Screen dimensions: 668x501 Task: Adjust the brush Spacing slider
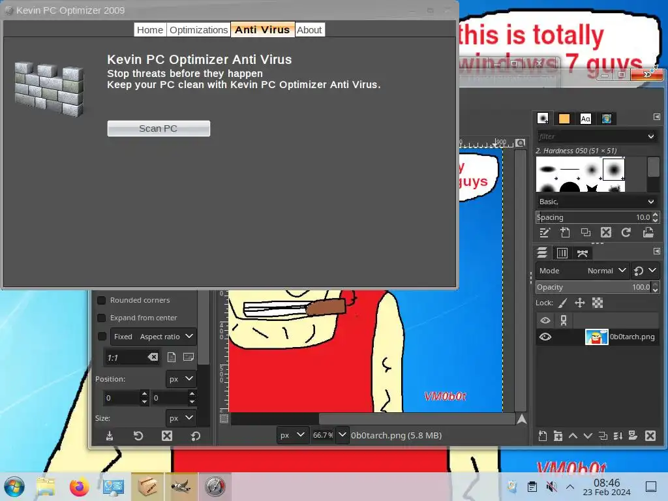pyautogui.click(x=593, y=217)
